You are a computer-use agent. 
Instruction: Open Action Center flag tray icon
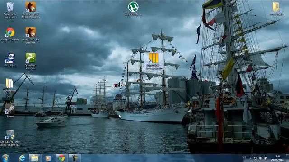point(266,158)
